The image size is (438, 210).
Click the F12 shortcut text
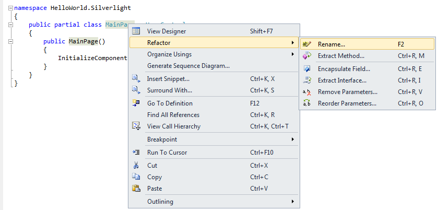point(255,103)
